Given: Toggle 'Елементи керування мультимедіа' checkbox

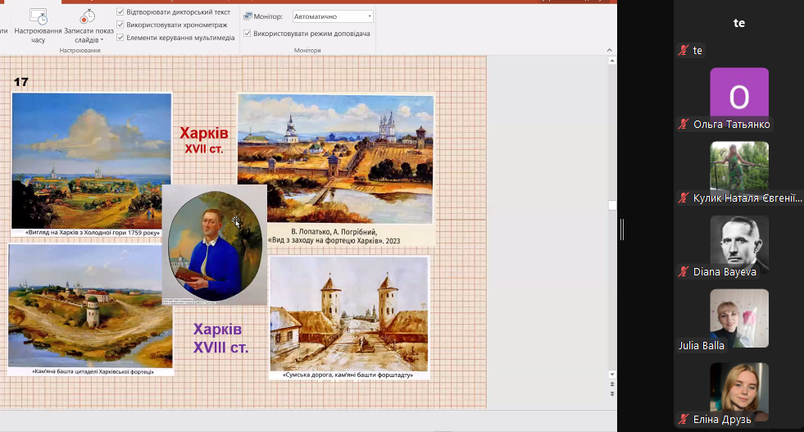Looking at the screenshot, I should [x=120, y=38].
